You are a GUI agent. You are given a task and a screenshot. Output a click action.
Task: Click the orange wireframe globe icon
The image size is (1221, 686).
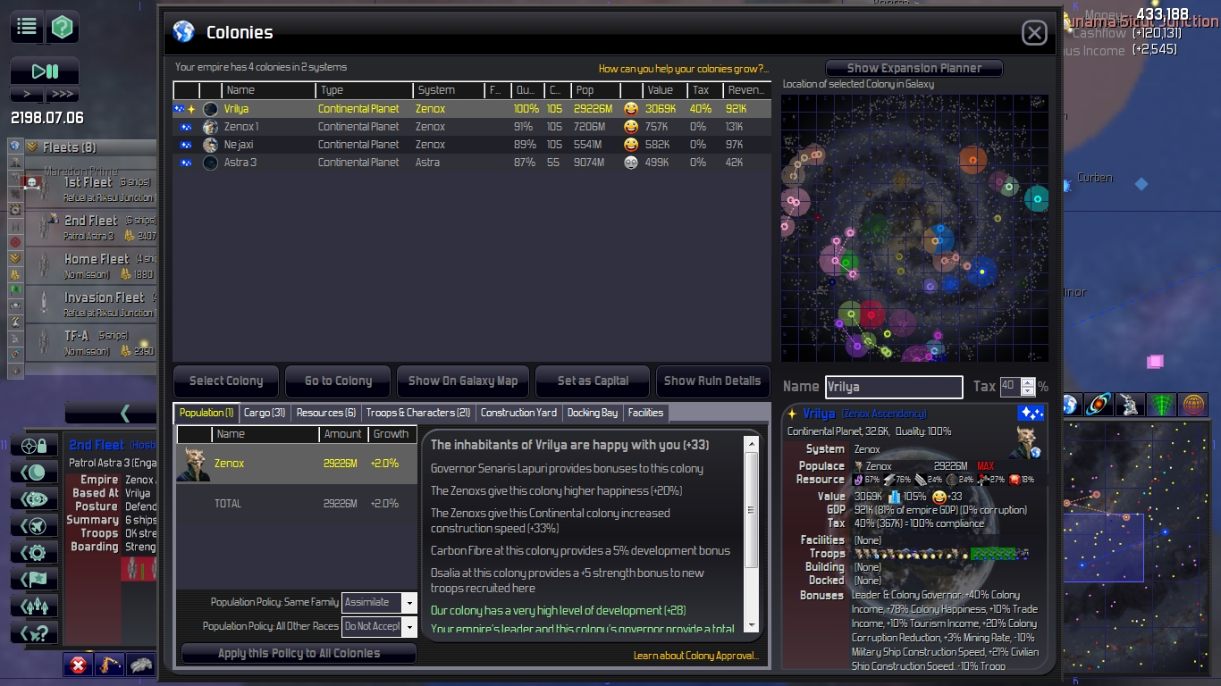pyautogui.click(x=1192, y=405)
